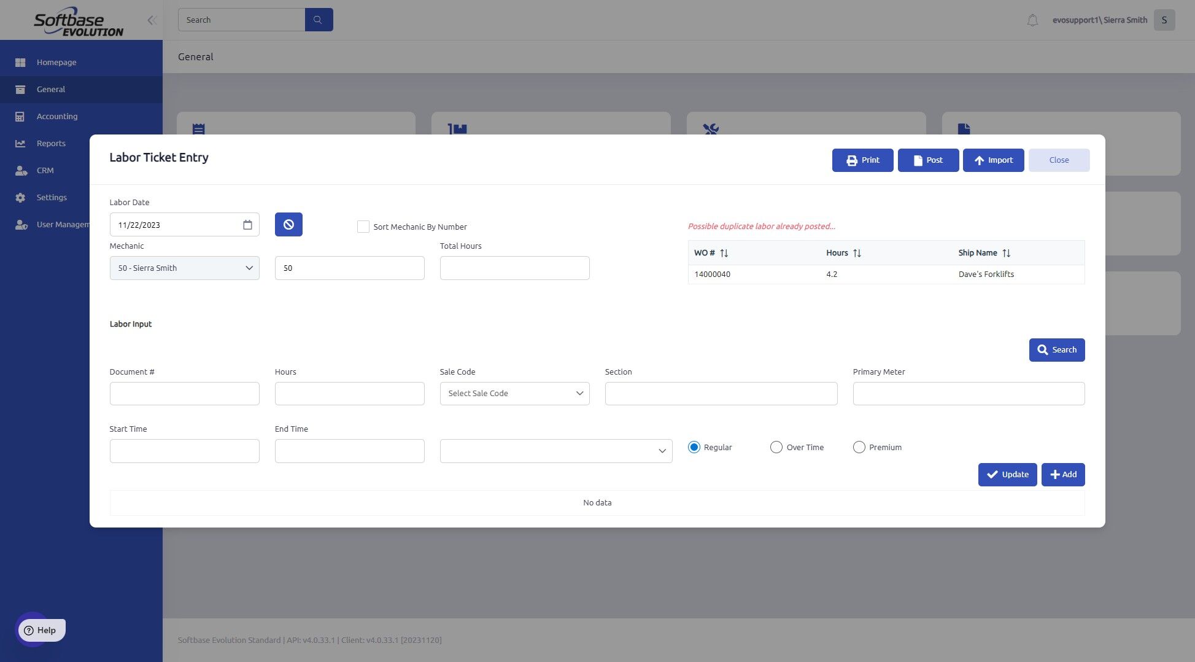Click the End Time field
This screenshot has height=662, width=1195.
350,451
